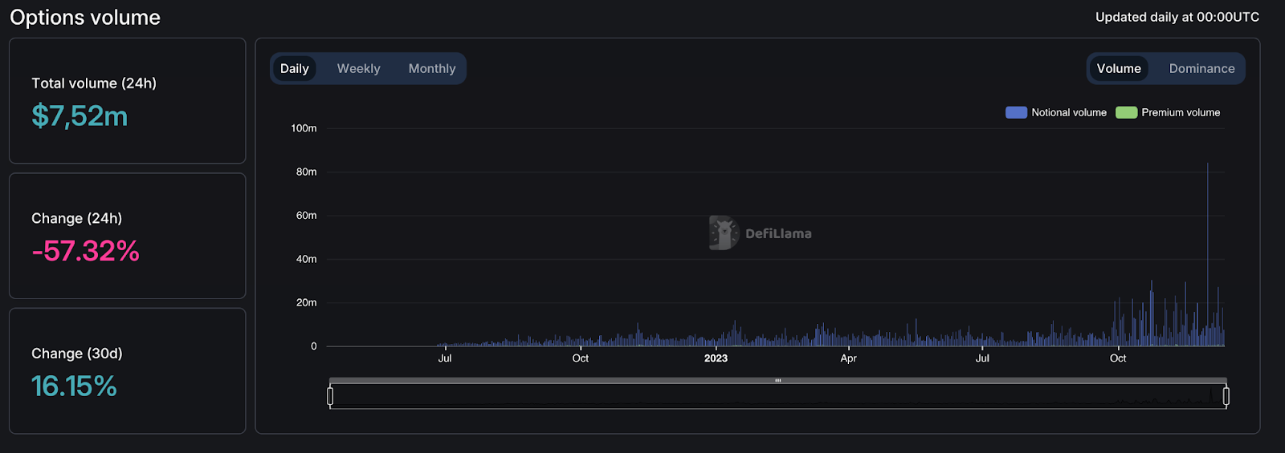Click the 2023 x-axis label

pyautogui.click(x=716, y=358)
